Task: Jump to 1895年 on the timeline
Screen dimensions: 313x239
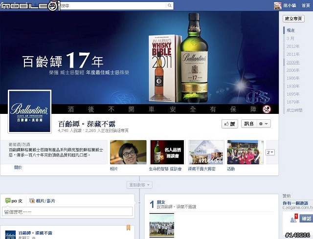Action: (x=293, y=94)
